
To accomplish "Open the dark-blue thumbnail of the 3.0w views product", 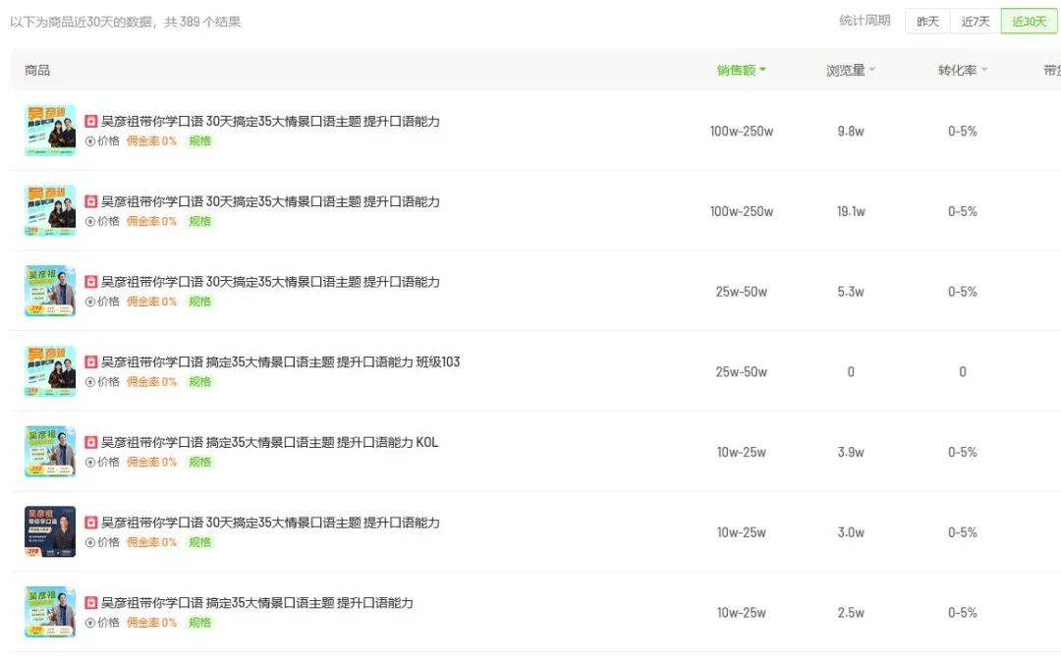I will pos(50,531).
